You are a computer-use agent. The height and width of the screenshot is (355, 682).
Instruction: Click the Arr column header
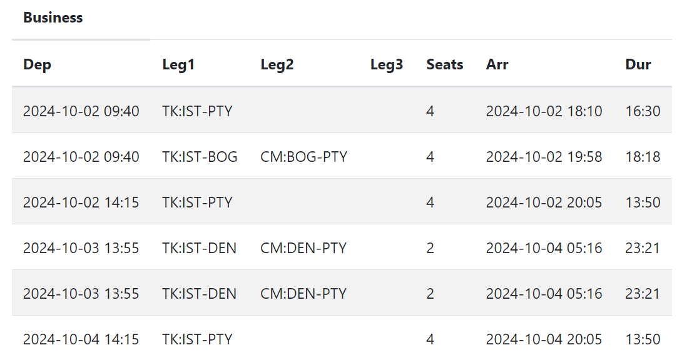pyautogui.click(x=497, y=64)
